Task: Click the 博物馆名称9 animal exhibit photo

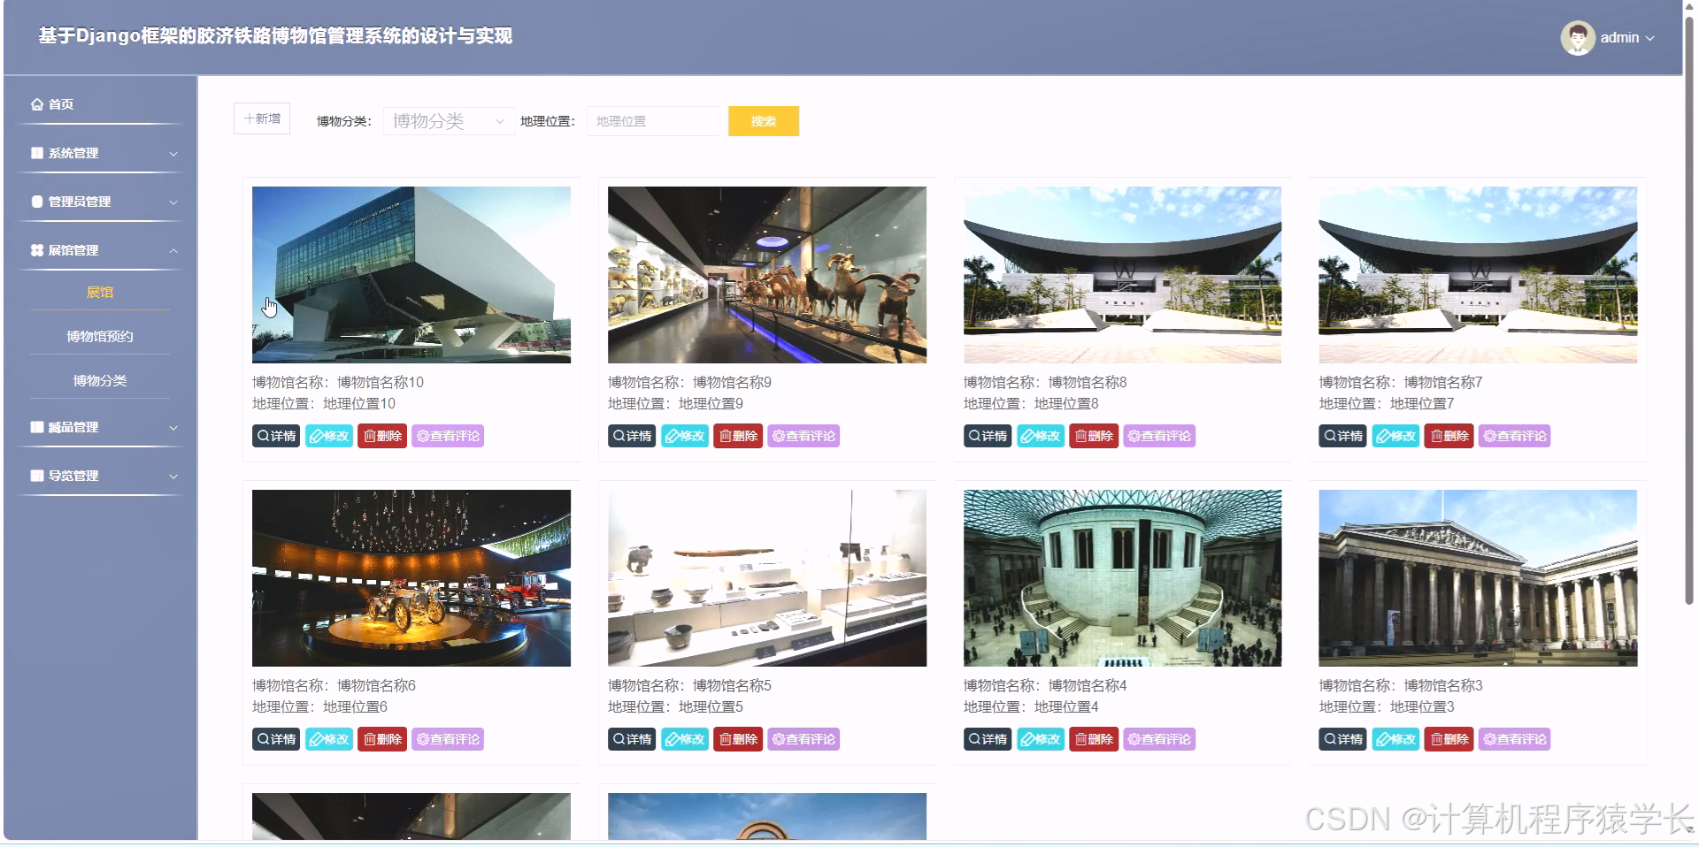Action: 767,275
